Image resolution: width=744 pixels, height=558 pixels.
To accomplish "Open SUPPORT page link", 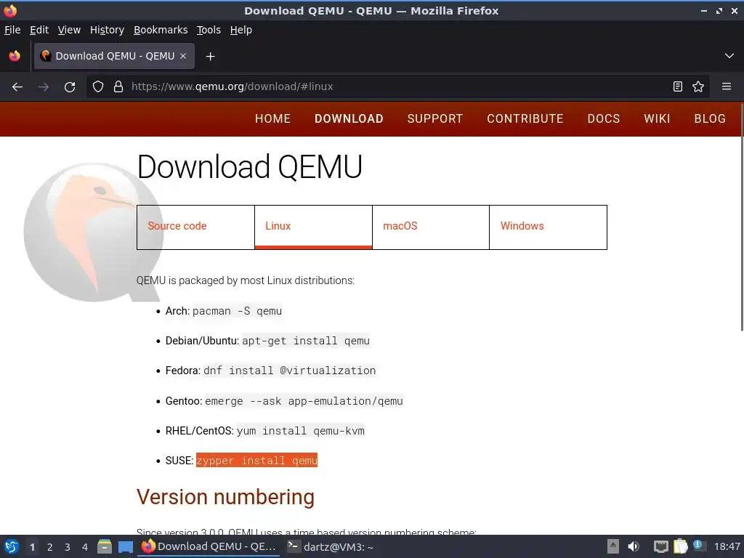I will point(435,118).
